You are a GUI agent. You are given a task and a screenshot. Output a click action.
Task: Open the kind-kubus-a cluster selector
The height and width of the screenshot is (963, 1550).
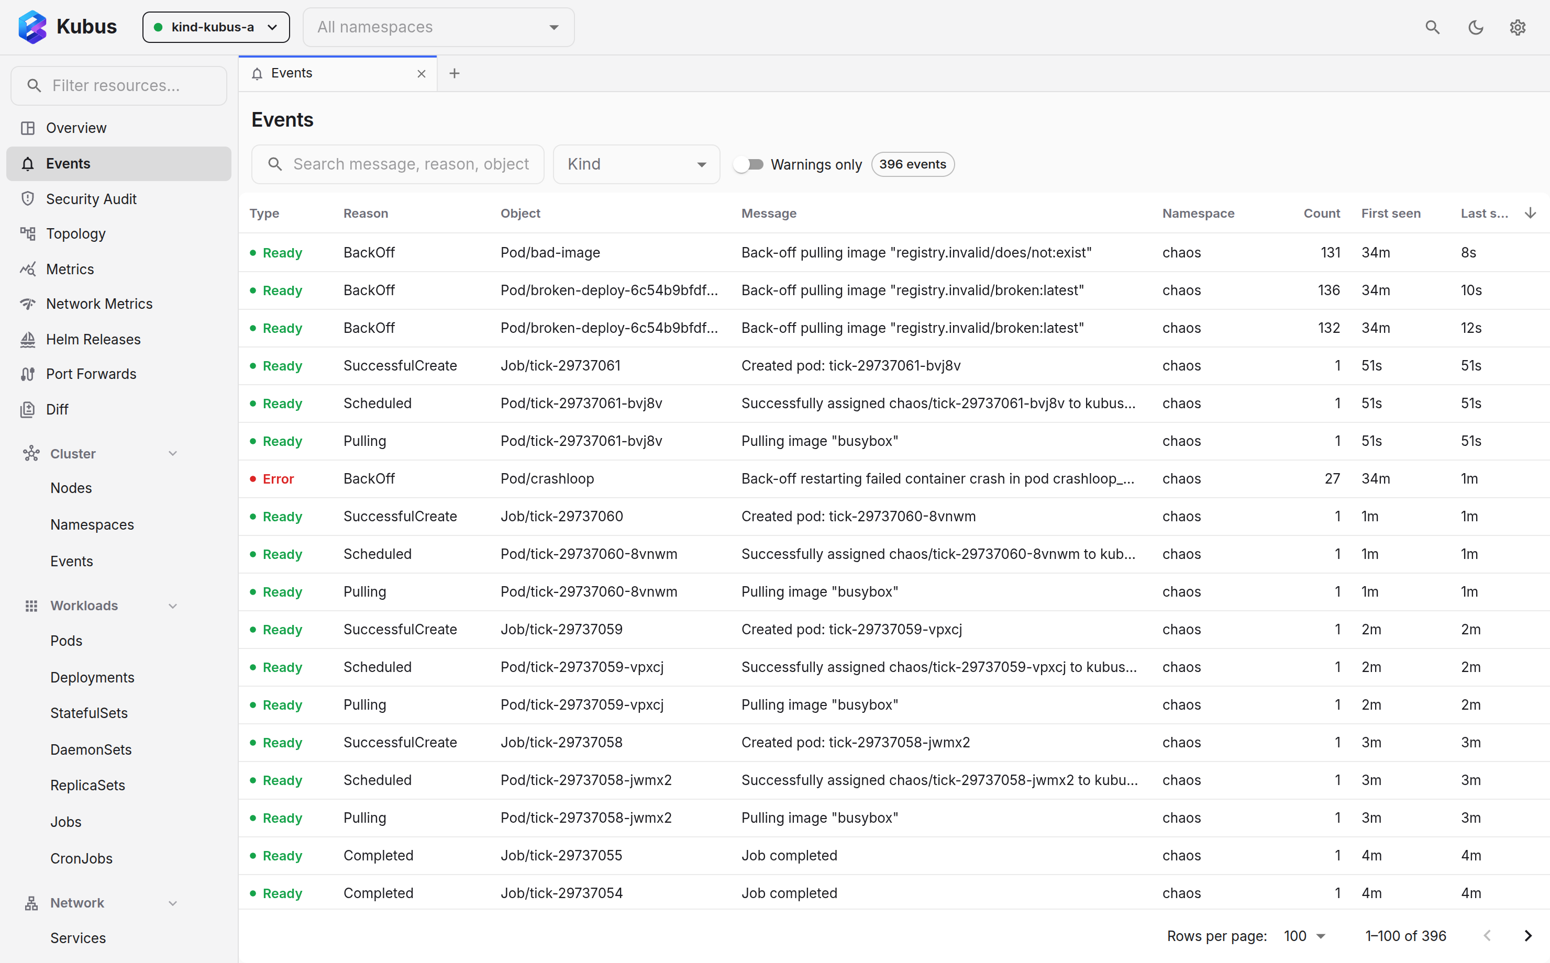point(216,27)
